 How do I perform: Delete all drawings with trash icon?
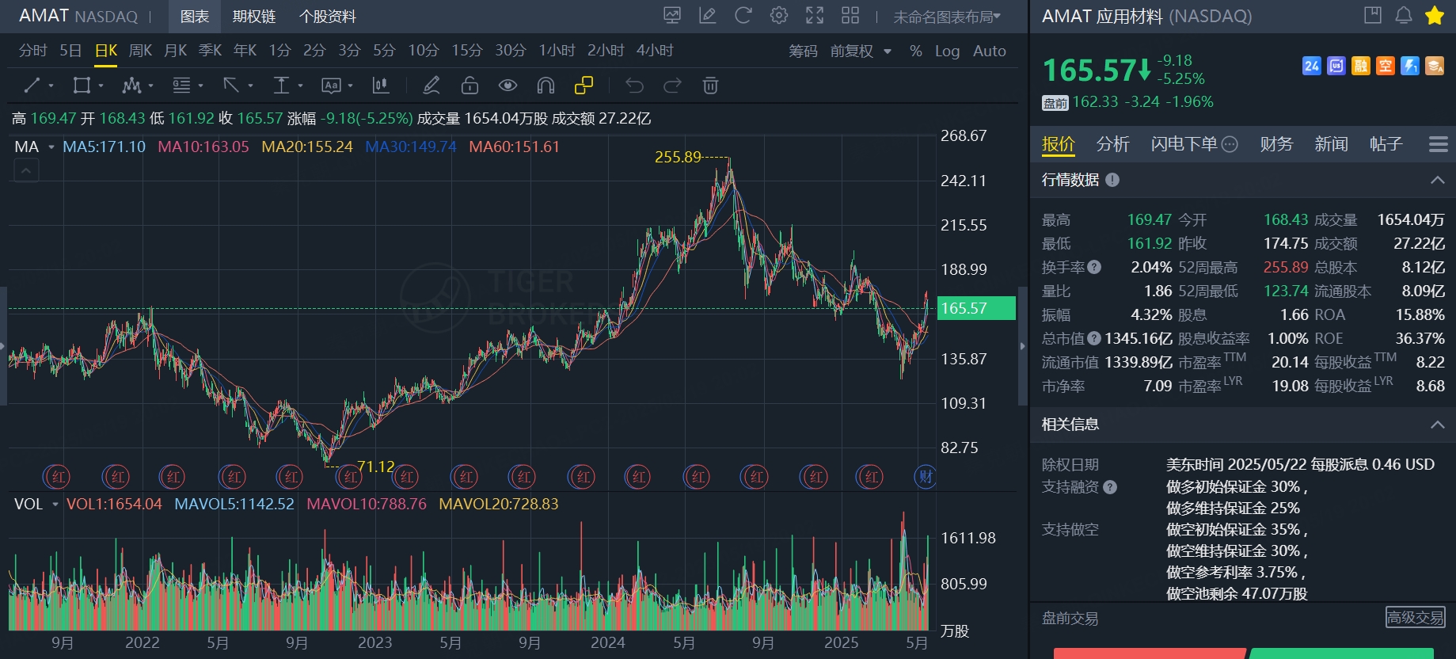tap(710, 86)
